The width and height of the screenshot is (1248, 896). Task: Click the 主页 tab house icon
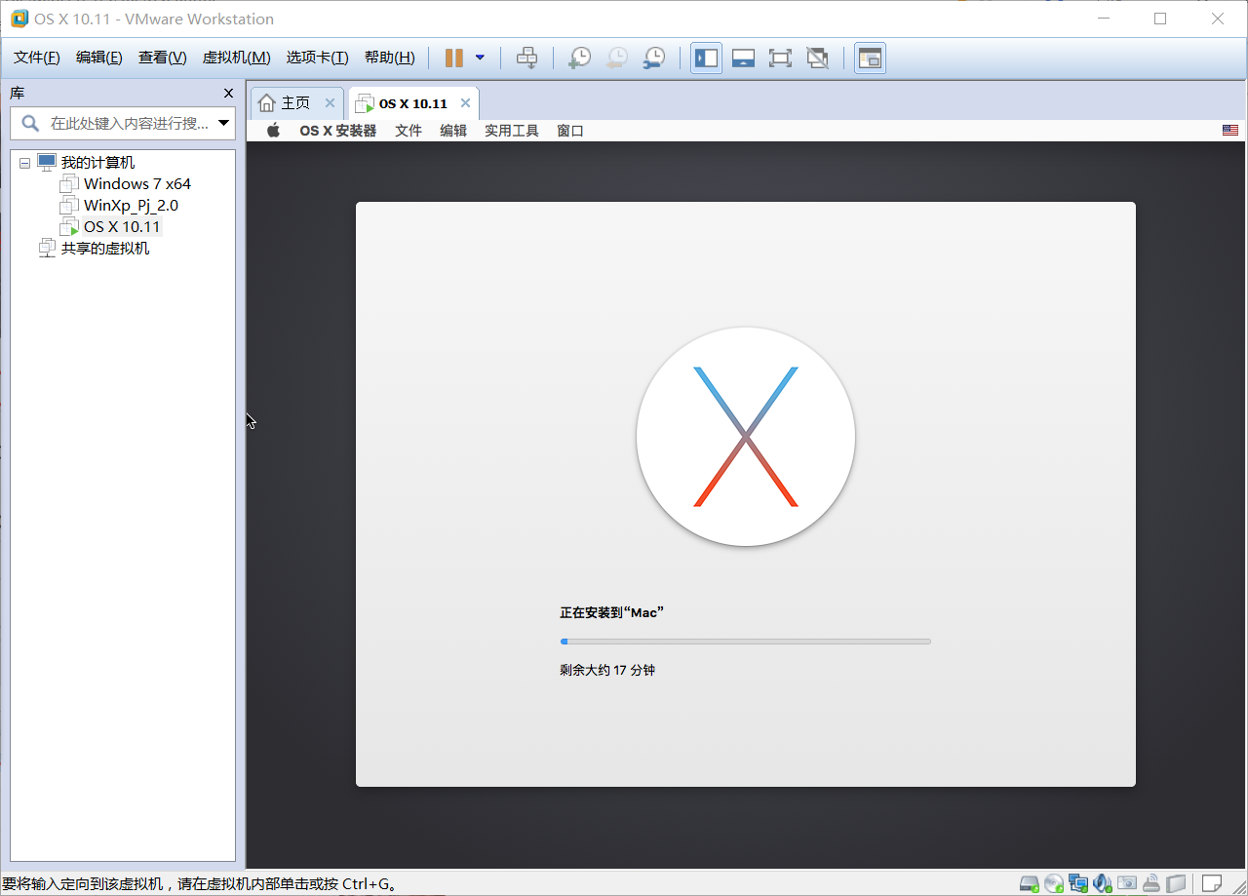[x=266, y=103]
